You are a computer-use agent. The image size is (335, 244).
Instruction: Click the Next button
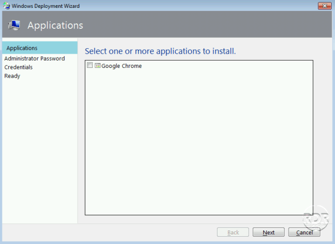click(x=269, y=232)
